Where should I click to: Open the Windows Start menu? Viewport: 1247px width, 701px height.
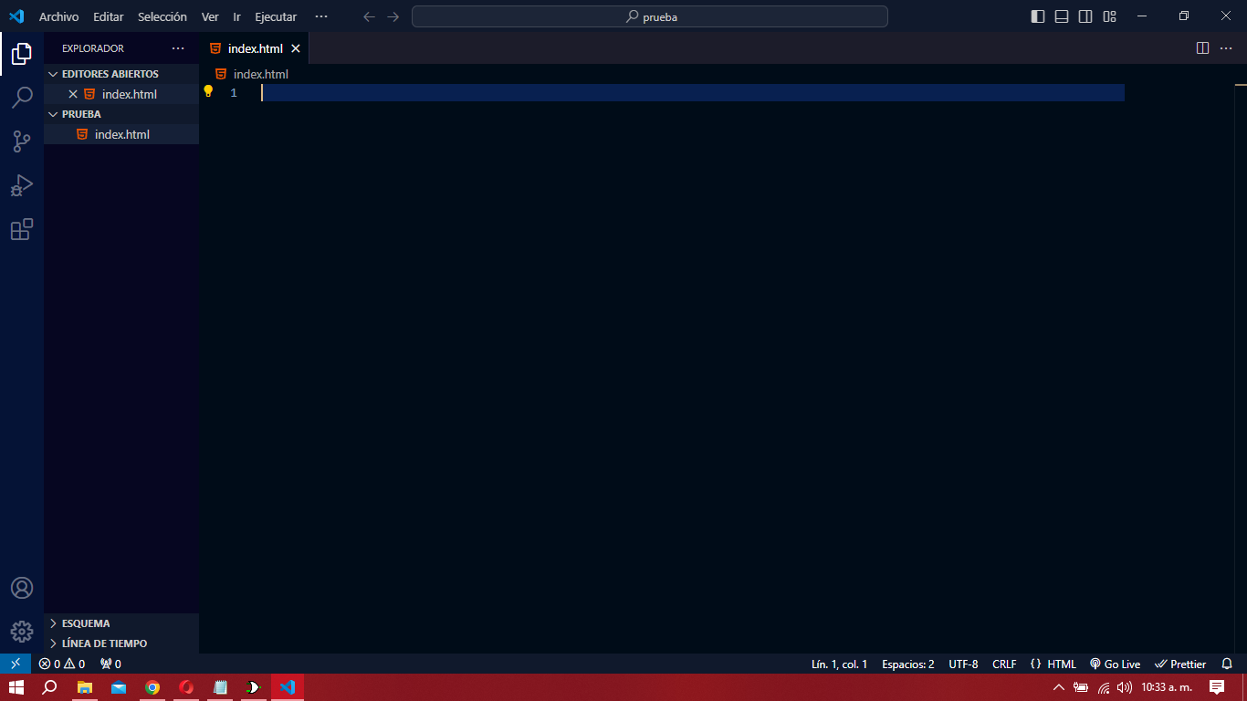[x=16, y=687]
